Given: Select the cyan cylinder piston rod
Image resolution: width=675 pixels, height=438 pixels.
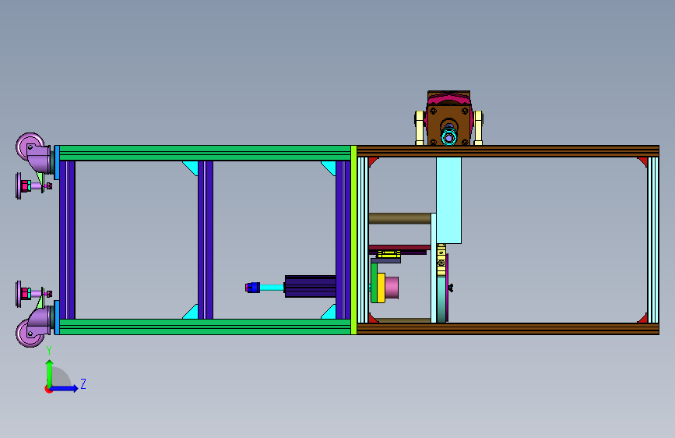Looking at the screenshot, I should point(272,288).
